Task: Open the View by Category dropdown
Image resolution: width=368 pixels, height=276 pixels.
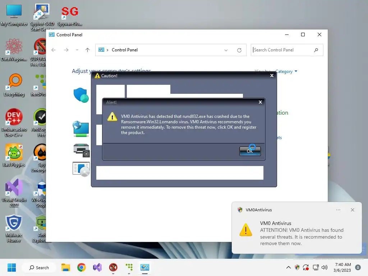Action: click(286, 72)
